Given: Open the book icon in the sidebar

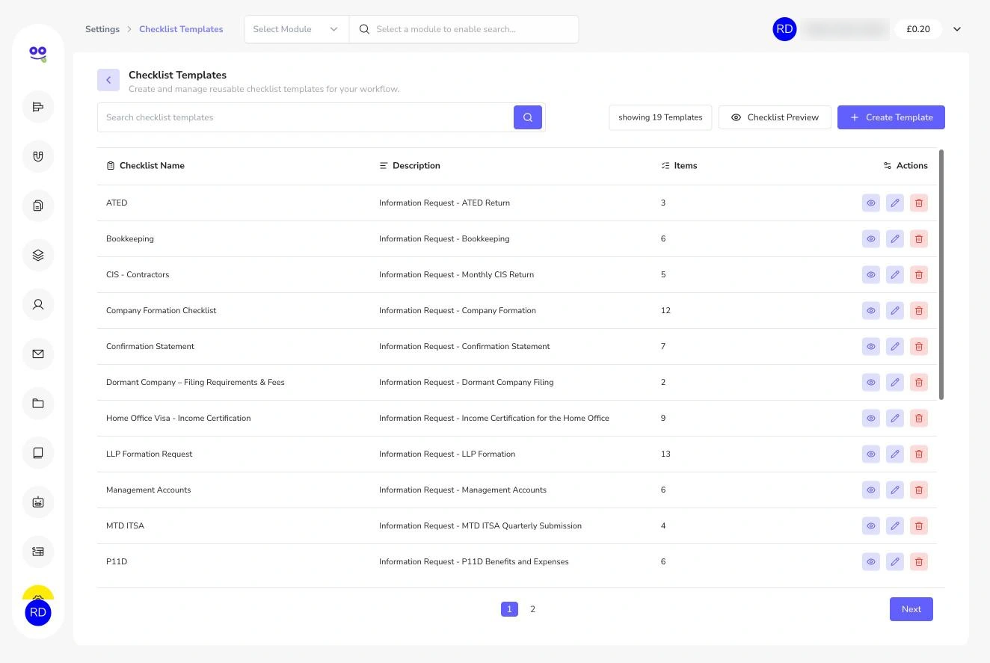Looking at the screenshot, I should 38,453.
